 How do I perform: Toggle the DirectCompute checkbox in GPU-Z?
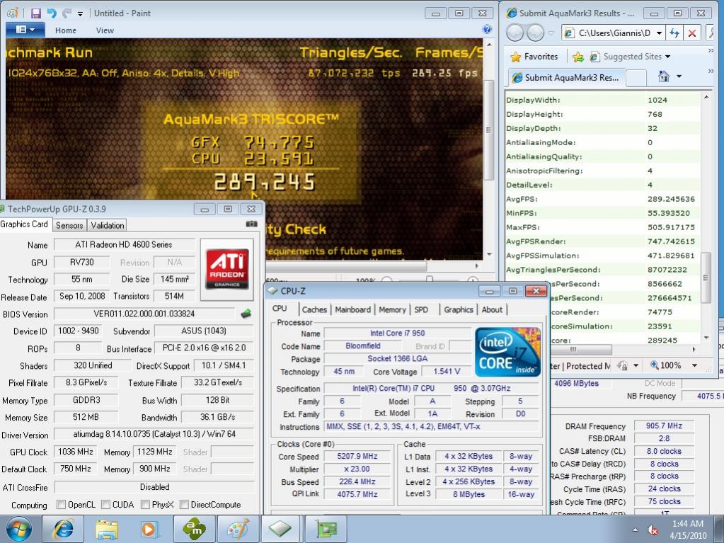[184, 505]
